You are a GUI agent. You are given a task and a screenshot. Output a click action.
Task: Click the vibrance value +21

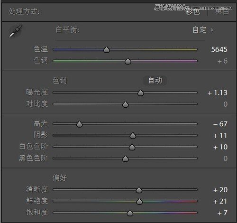click(220, 201)
